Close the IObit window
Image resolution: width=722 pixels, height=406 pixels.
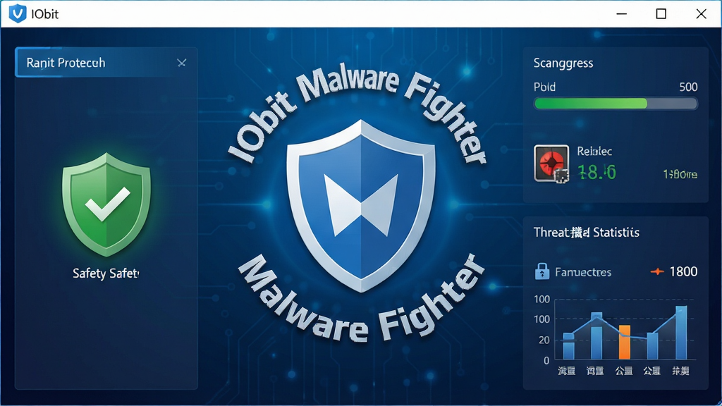click(x=701, y=14)
